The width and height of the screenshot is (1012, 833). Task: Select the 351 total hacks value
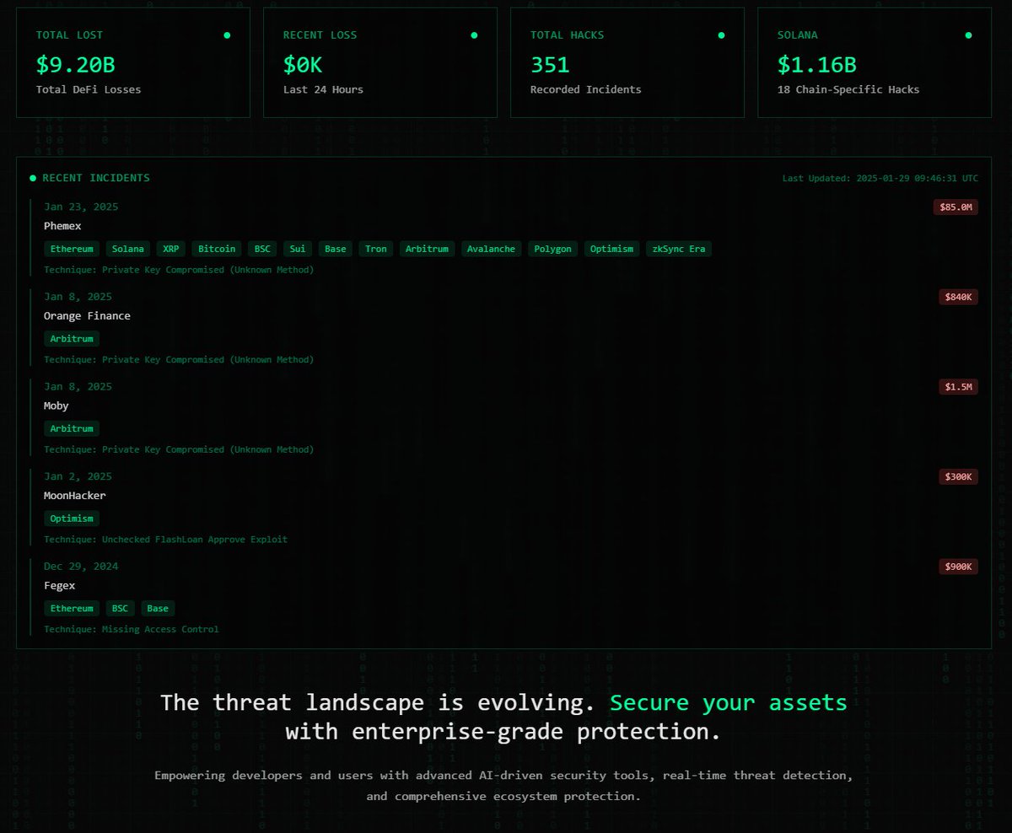point(550,65)
